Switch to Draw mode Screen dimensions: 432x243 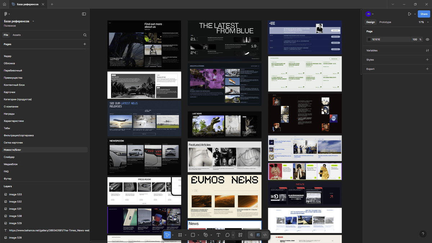[252, 235]
